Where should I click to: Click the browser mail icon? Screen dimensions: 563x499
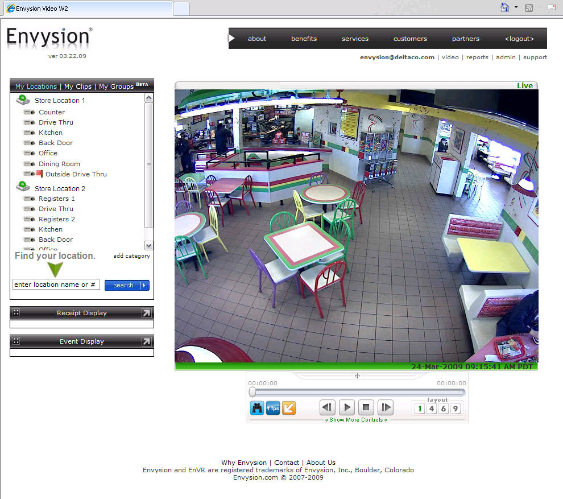tap(552, 7)
